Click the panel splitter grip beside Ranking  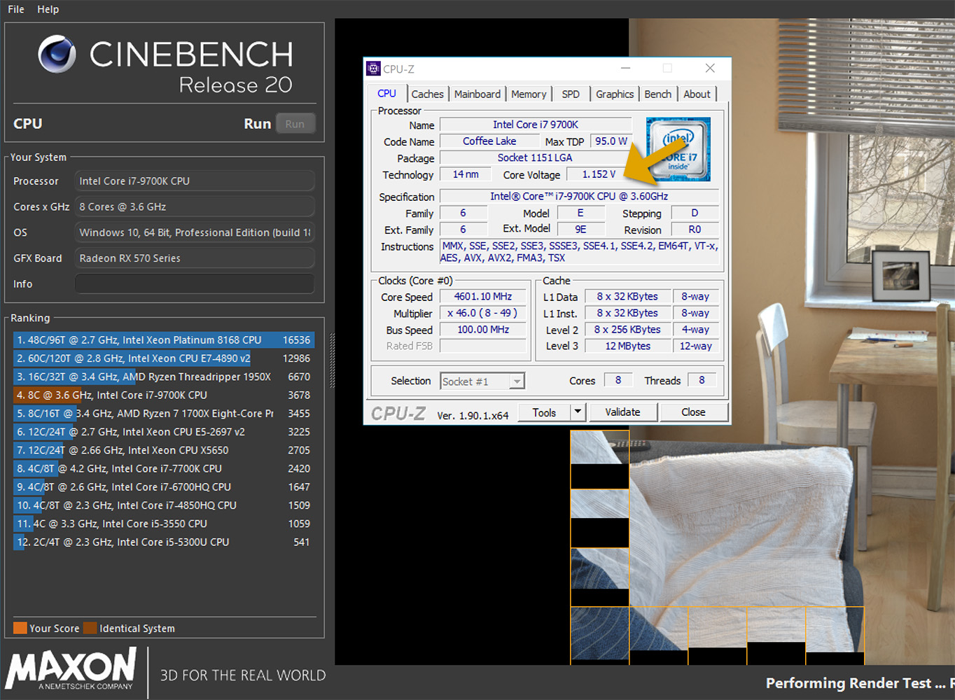pos(332,360)
